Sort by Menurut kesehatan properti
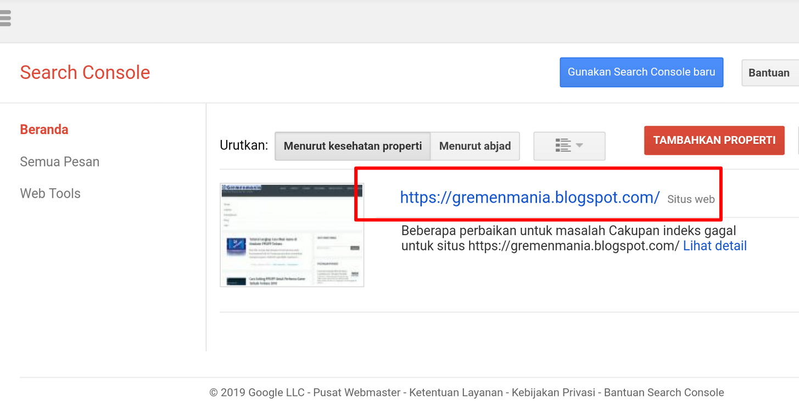799x403 pixels. 353,146
